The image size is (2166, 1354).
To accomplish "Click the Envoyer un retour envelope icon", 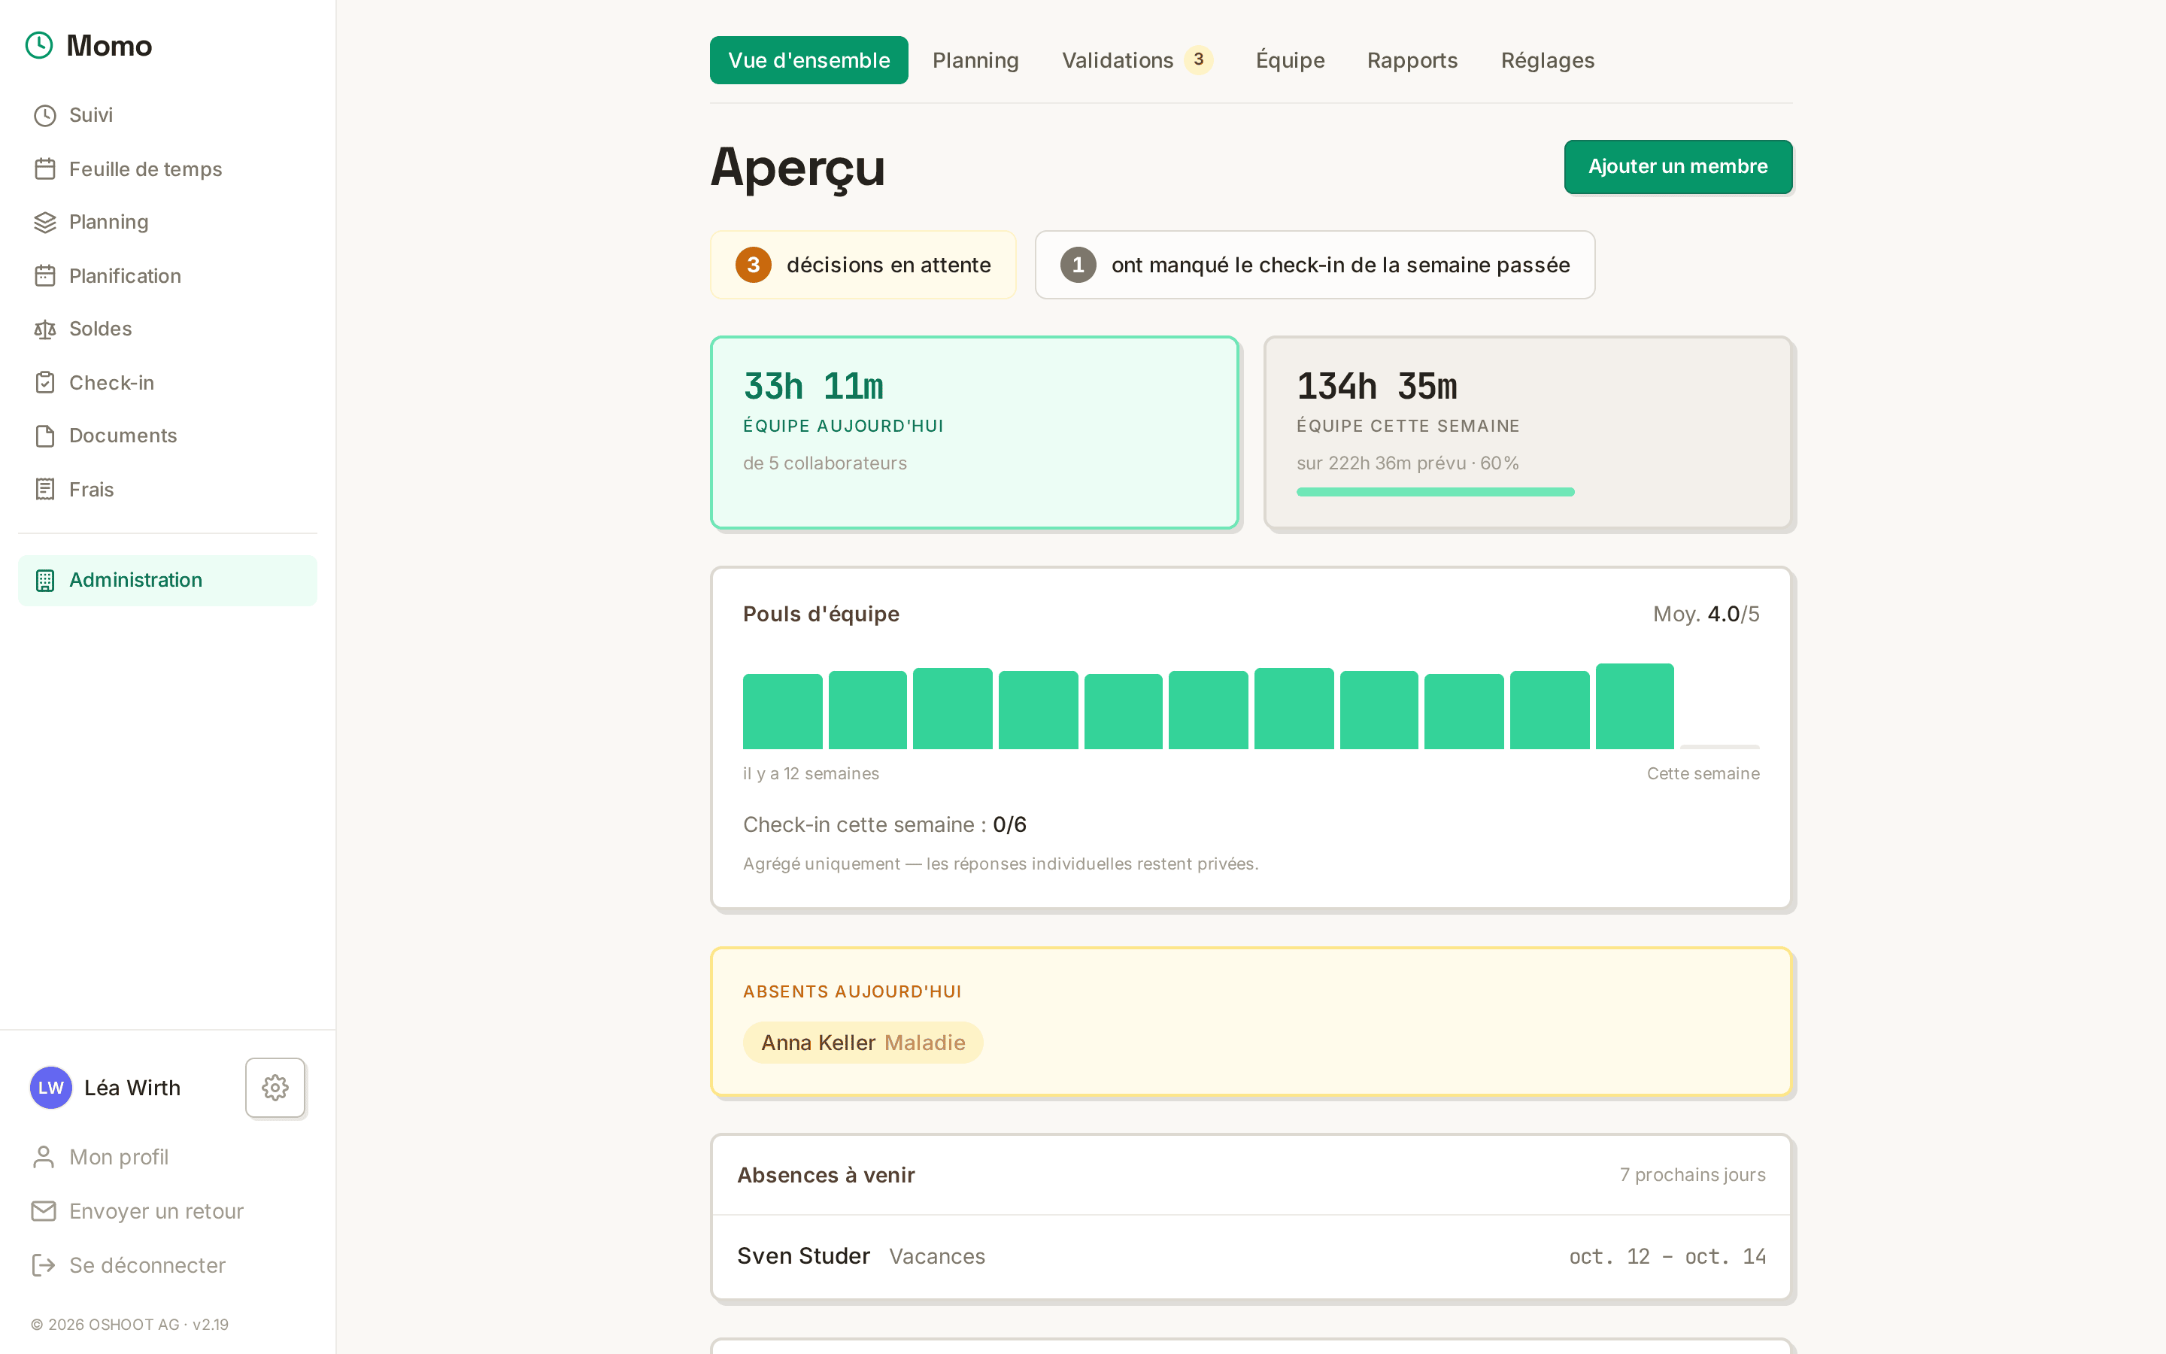I will [43, 1211].
